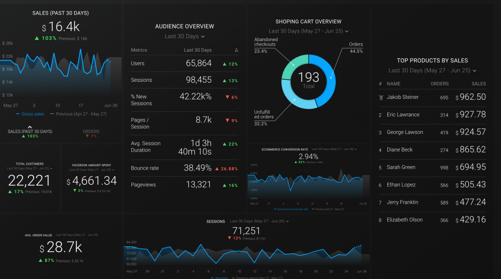Toggle the Ecommerce Conversion rate legend series
Viewport: 501px width, 279px height.
290,209
